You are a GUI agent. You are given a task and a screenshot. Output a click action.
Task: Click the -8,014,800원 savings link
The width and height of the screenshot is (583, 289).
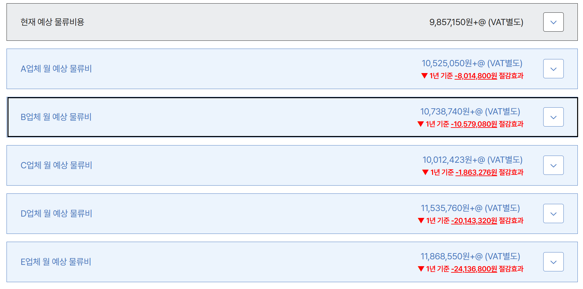click(476, 76)
